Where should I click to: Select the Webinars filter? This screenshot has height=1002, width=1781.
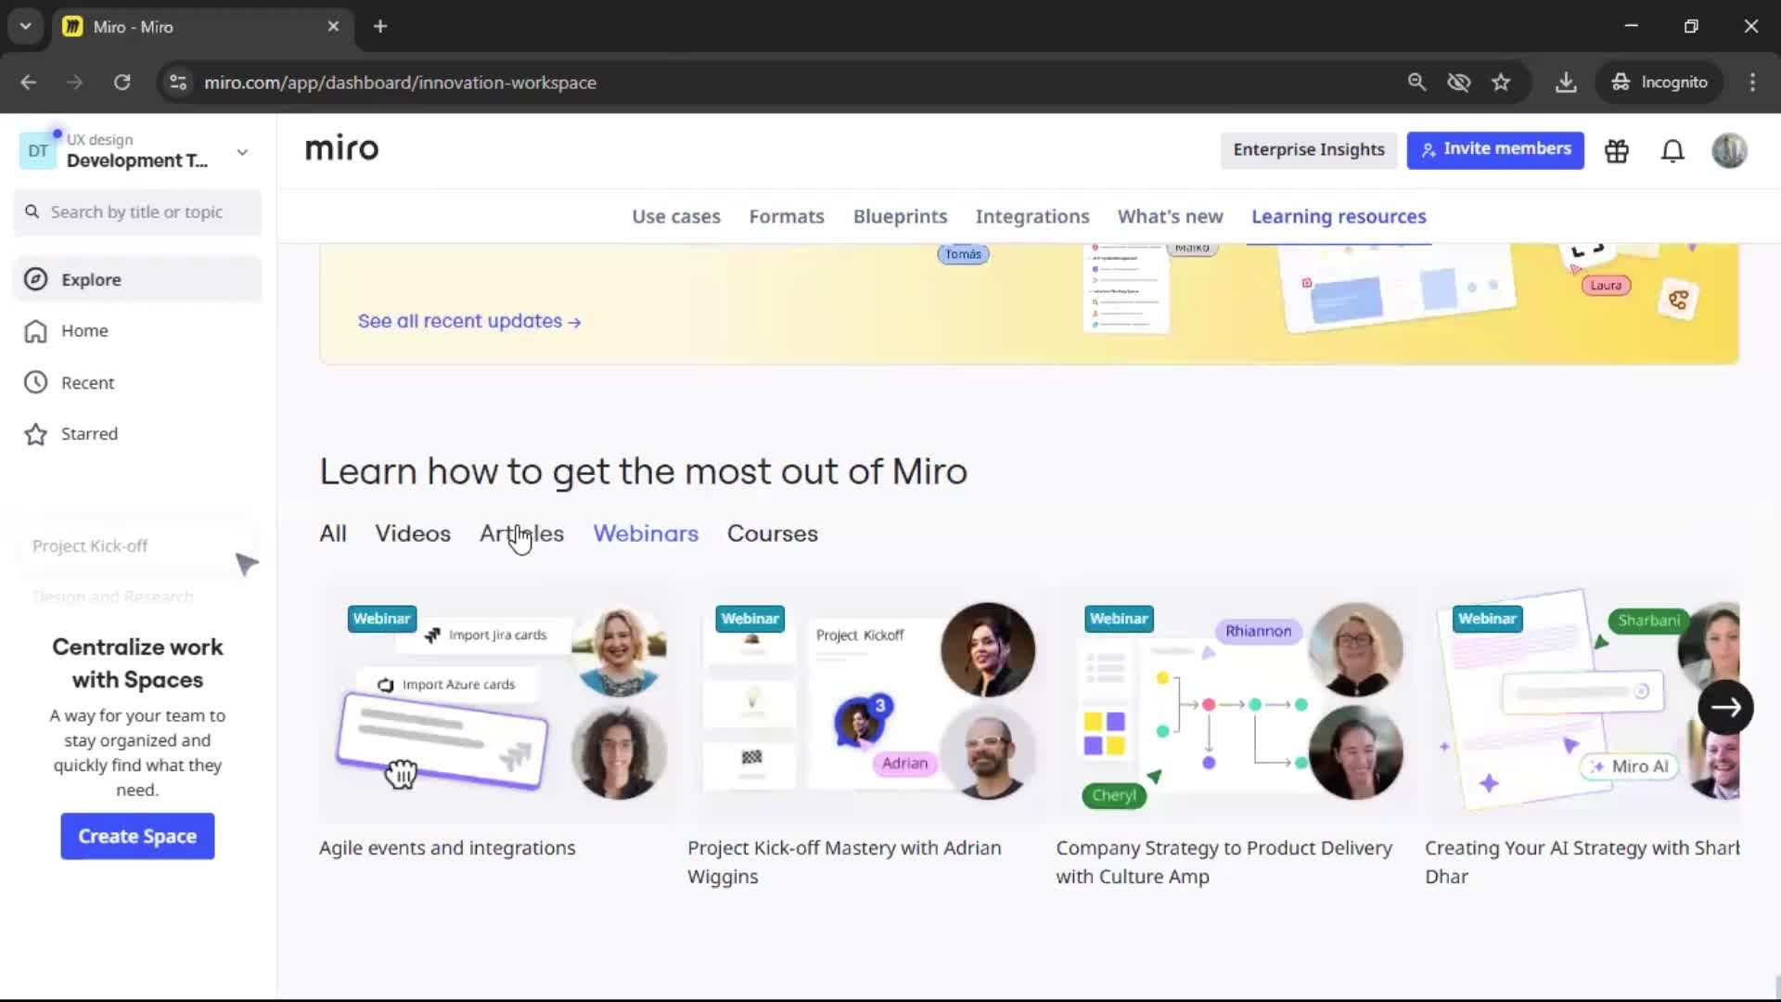646,533
